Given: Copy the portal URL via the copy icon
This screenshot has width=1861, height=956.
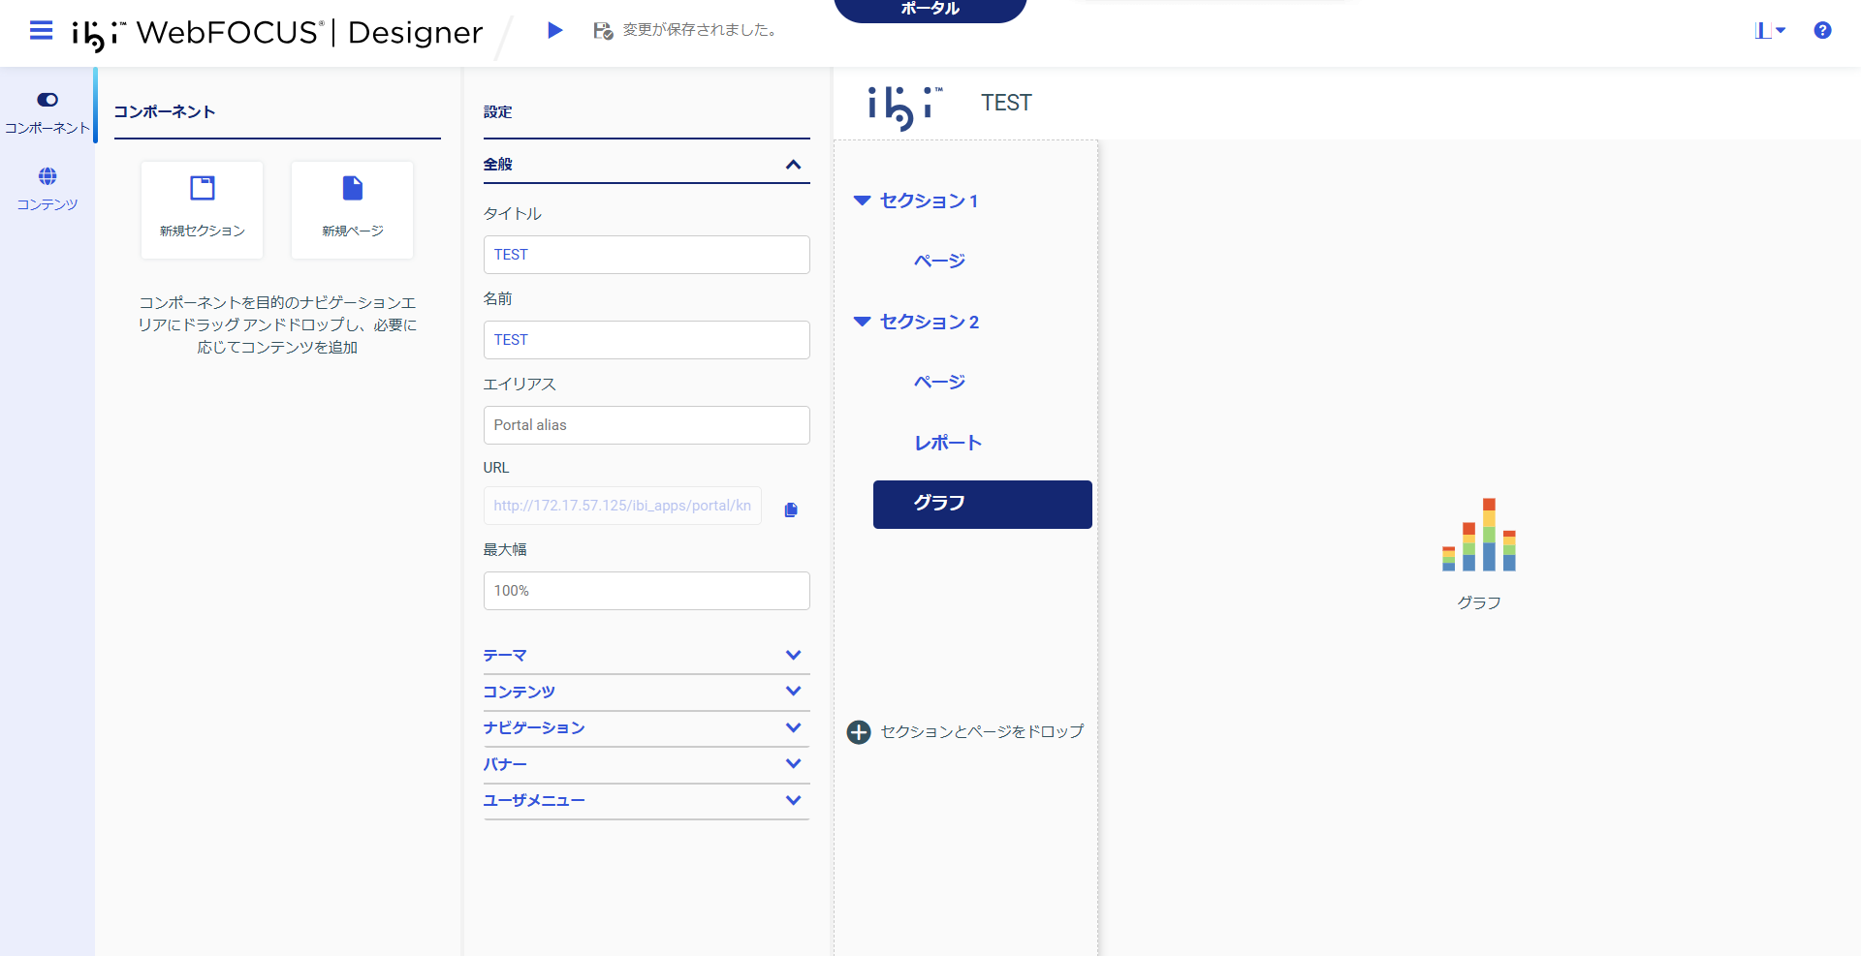Looking at the screenshot, I should 790,509.
